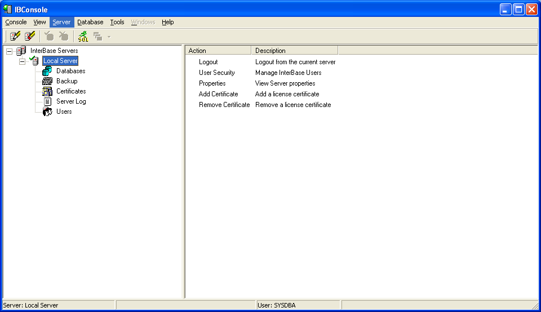Minimize the IBConsole window

pyautogui.click(x=505, y=10)
